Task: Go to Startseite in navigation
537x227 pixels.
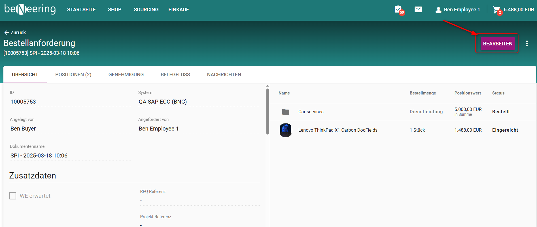Action: [x=81, y=10]
